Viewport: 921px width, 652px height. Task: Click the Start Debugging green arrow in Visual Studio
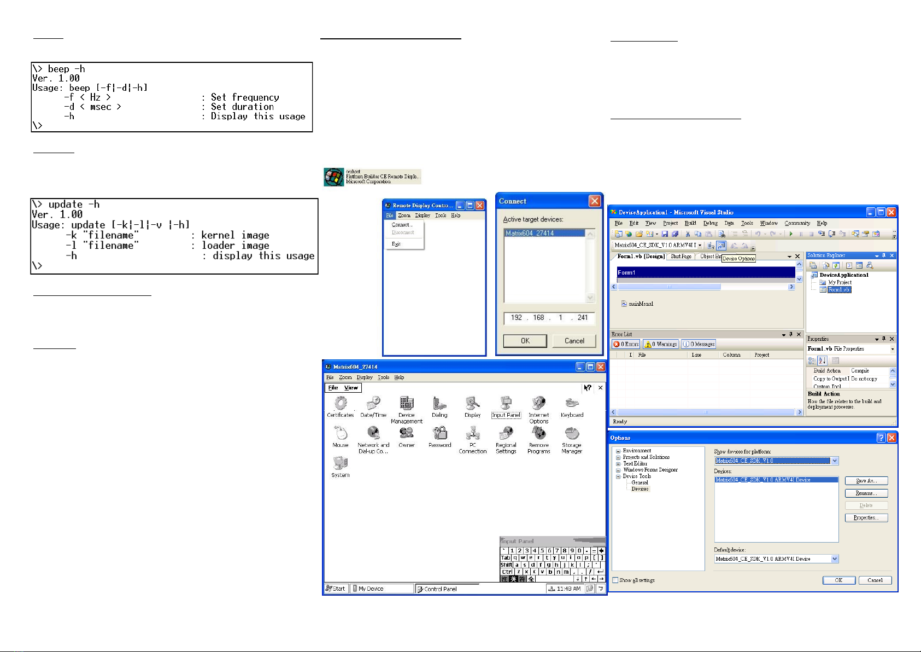pos(791,234)
